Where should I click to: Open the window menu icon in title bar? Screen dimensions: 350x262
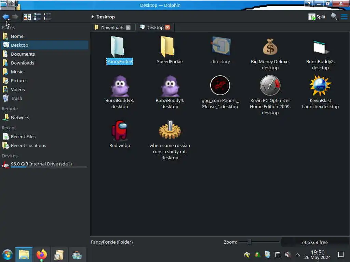[3, 4]
